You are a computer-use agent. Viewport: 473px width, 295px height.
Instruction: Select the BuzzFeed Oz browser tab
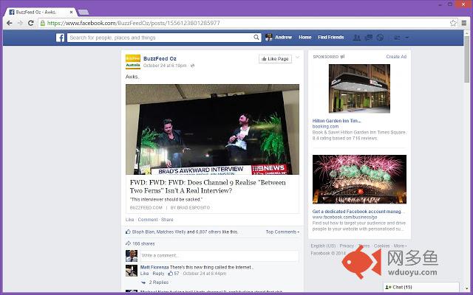tap(41, 13)
